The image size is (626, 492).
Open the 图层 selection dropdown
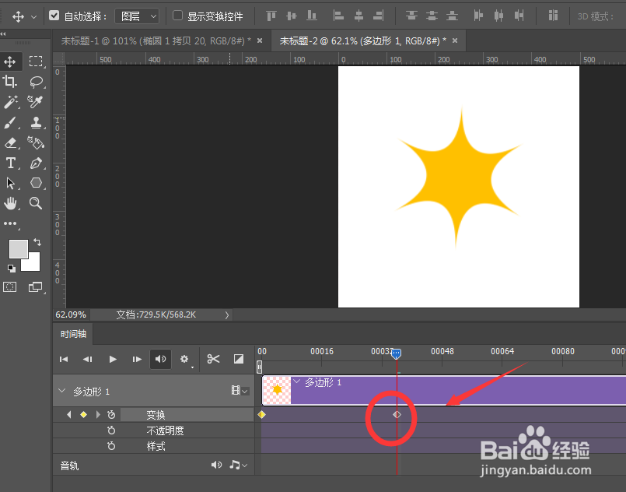coord(137,16)
